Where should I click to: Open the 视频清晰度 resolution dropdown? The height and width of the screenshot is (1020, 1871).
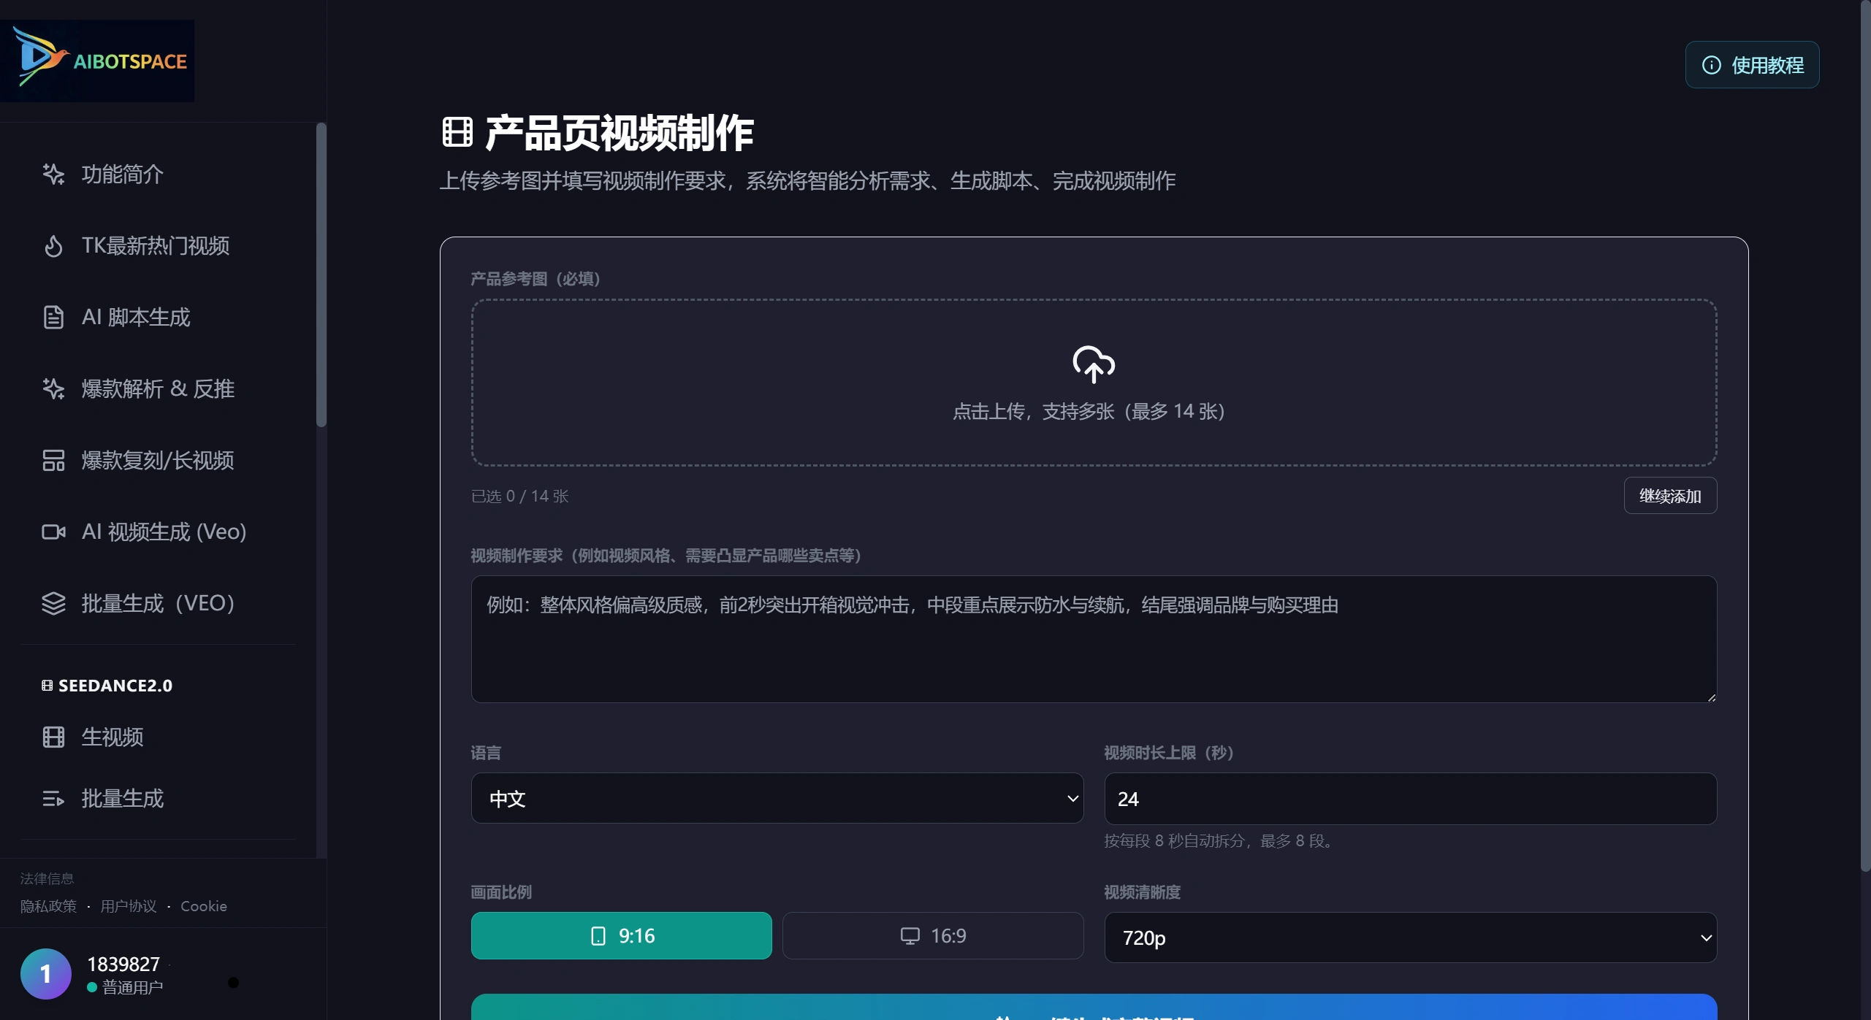click(1409, 937)
